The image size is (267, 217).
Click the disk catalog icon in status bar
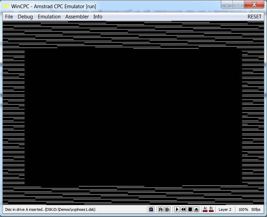pos(151,209)
